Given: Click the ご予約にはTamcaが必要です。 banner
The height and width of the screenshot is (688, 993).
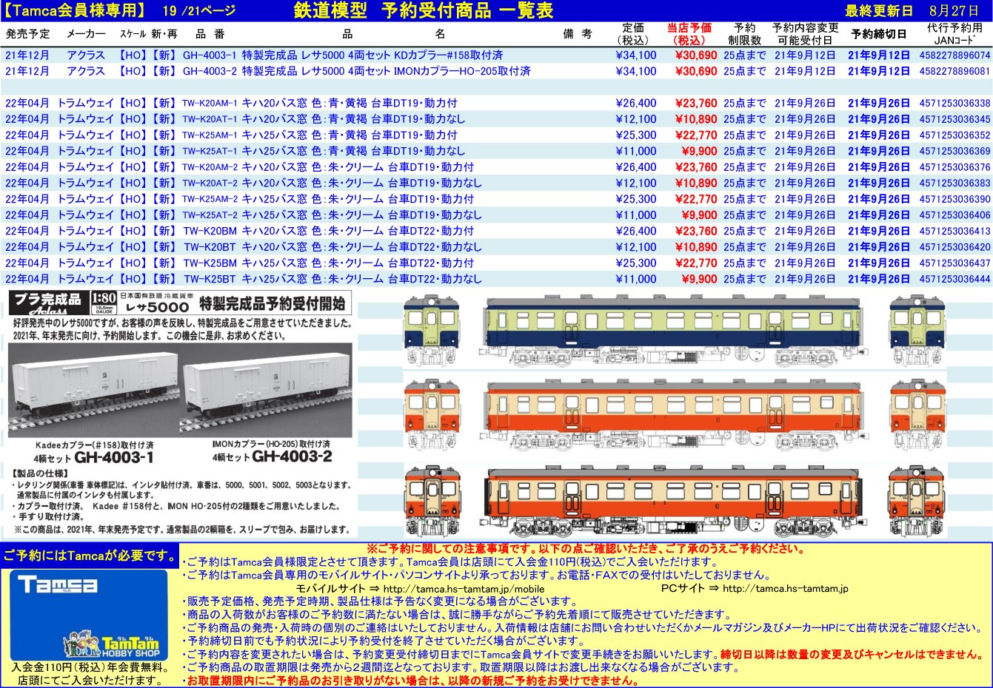Looking at the screenshot, I should coord(90,556).
